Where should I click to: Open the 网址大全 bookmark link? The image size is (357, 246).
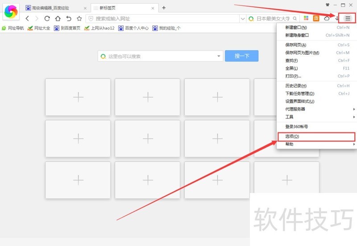[39, 28]
